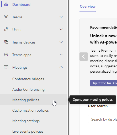
Task: Click previous arrow on recommendation carousel
Action: click(84, 57)
